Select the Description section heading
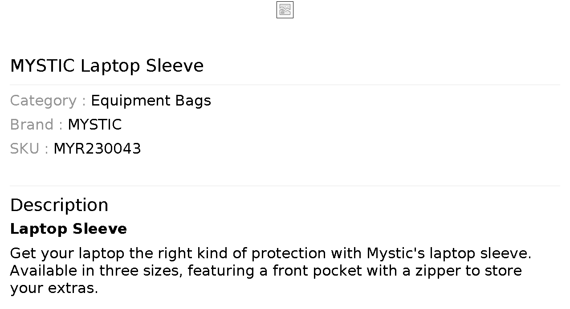The width and height of the screenshot is (570, 309). pos(59,205)
